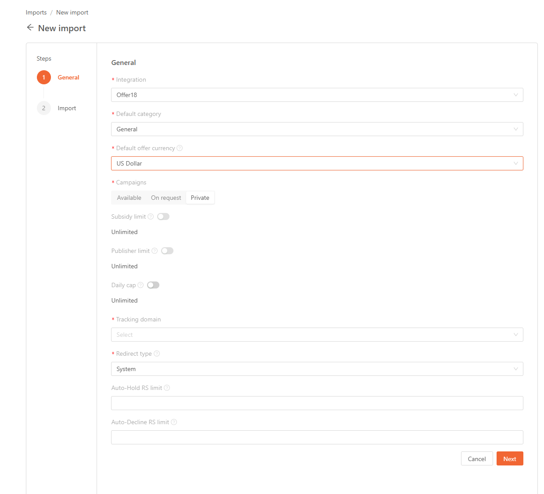
Task: Open the Tracking domain select box
Action: tap(317, 335)
